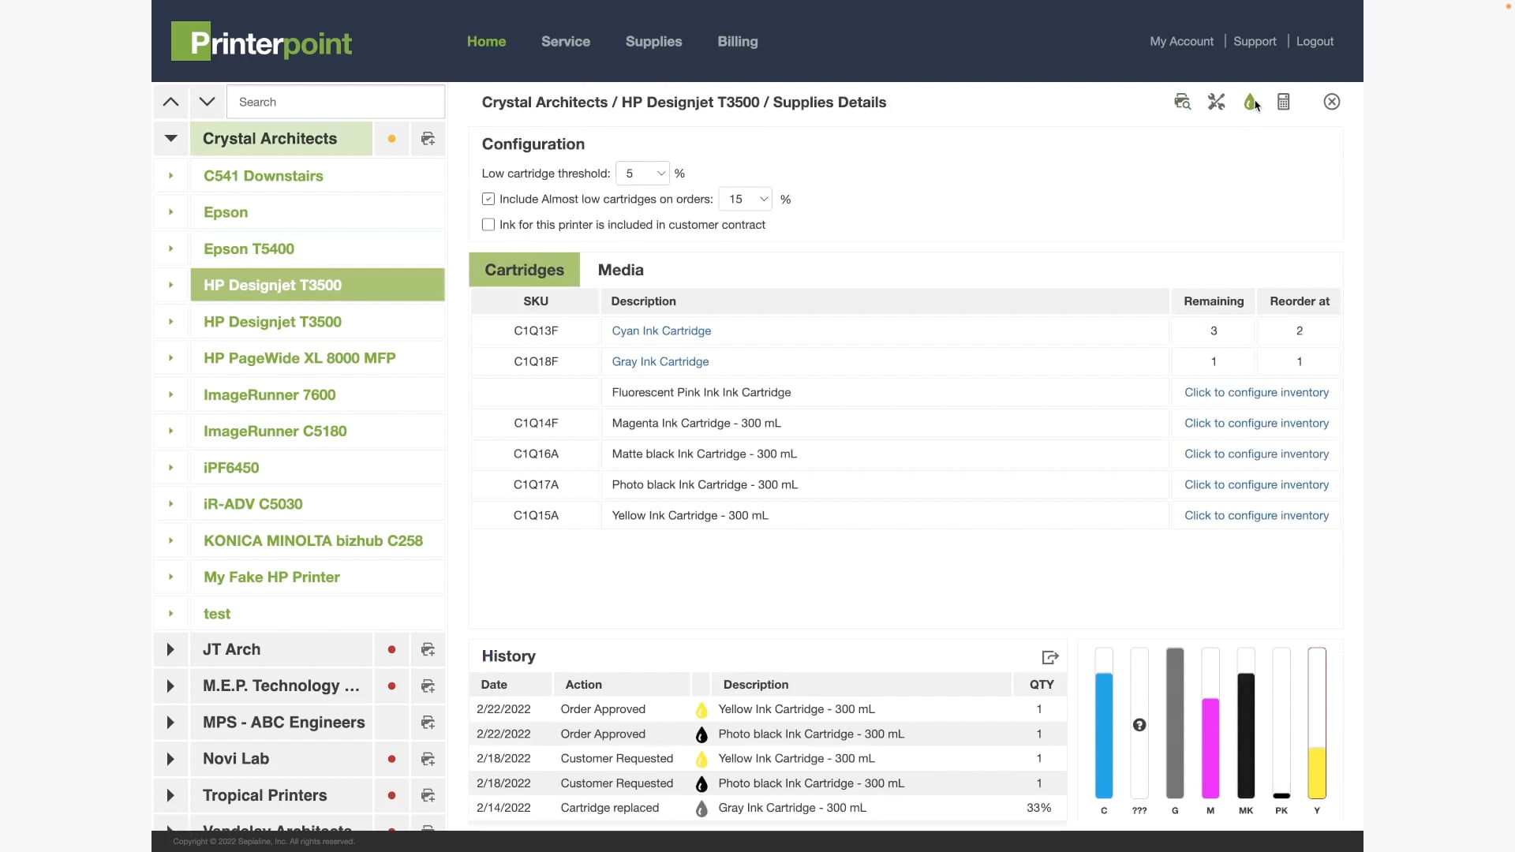Screen dimensions: 1515x852
Task: Close the Supplies Details panel
Action: click(x=1332, y=102)
